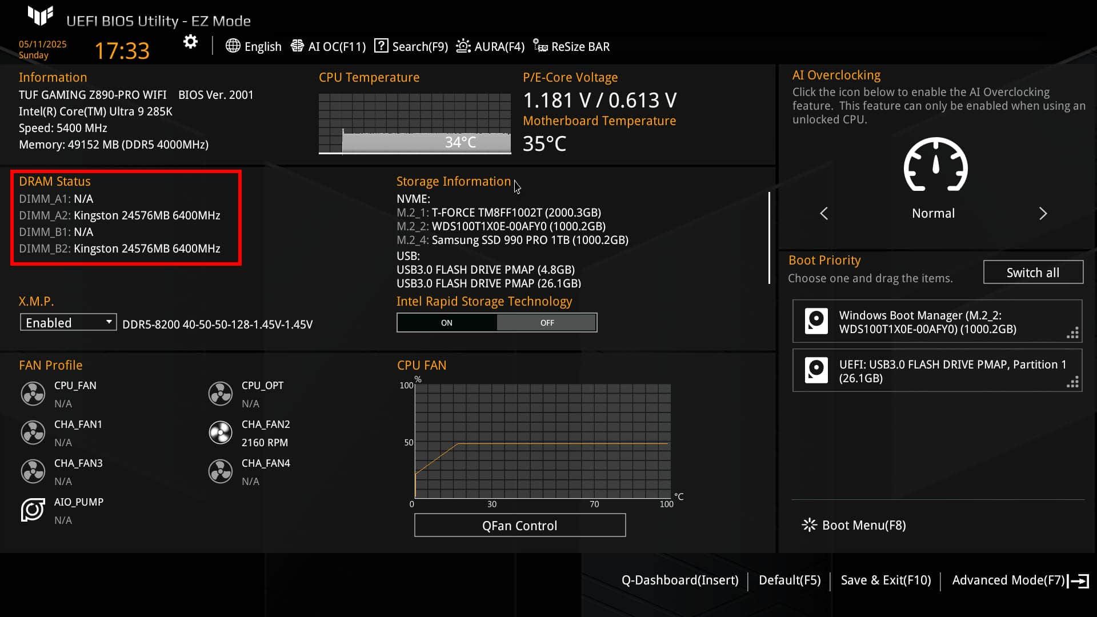
Task: Click the CPU_OPT fan icon
Action: click(221, 394)
